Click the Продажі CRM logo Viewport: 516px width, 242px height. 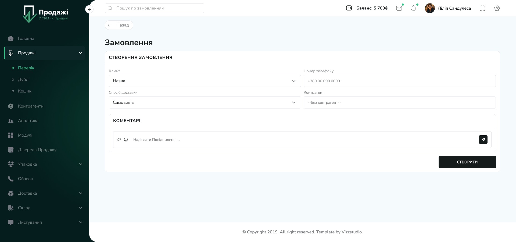pyautogui.click(x=45, y=14)
